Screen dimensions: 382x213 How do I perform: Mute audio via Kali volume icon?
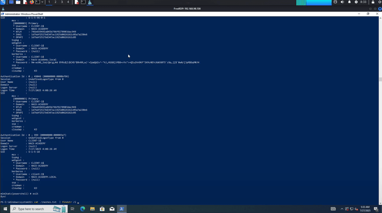pyautogui.click(x=342, y=2)
